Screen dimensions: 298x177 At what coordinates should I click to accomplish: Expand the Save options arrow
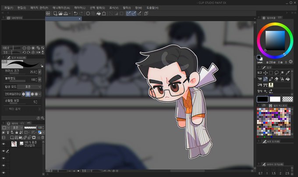tap(70, 14)
